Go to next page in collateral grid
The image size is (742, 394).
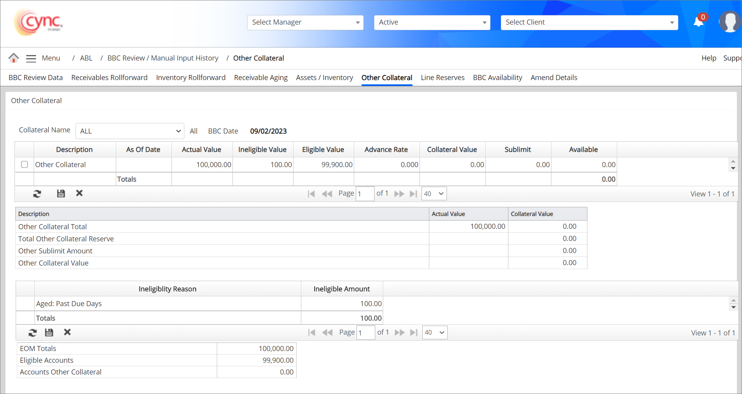click(399, 194)
